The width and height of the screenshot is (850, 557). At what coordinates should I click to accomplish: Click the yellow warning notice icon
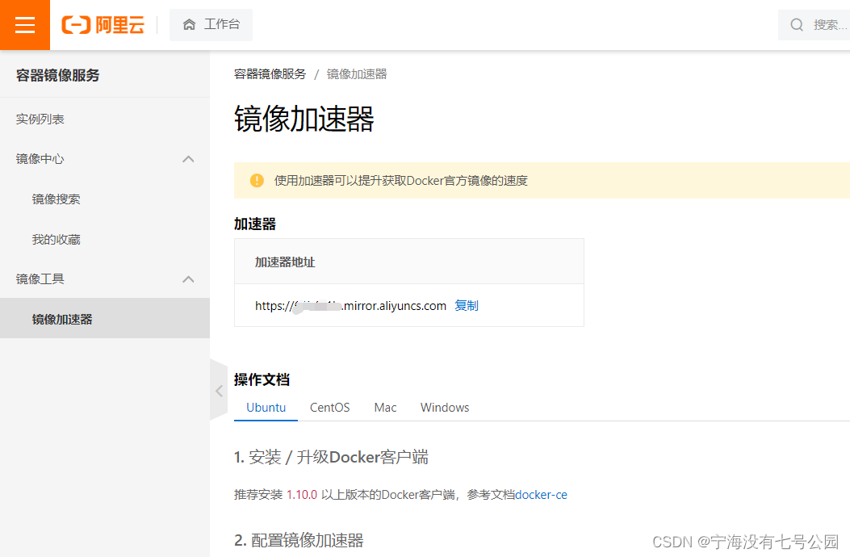[x=257, y=181]
